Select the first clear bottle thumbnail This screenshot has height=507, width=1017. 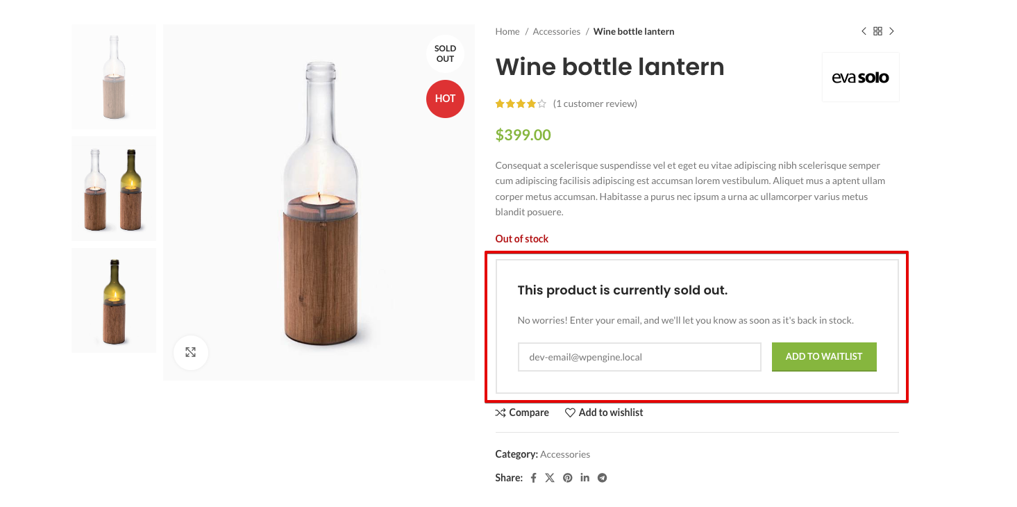pos(114,76)
